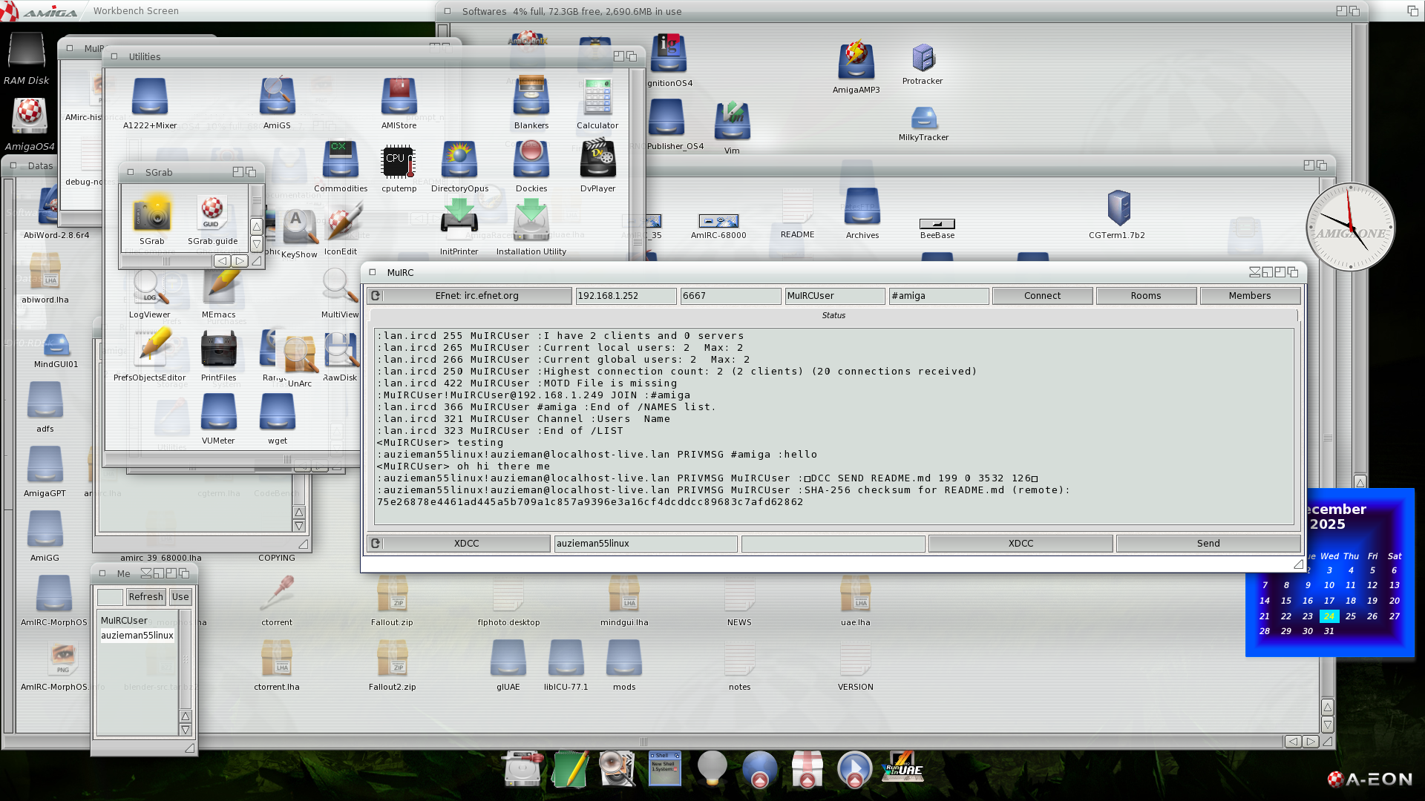Click the SGrab window scroll-down arrow
The image size is (1425, 801).
point(257,244)
